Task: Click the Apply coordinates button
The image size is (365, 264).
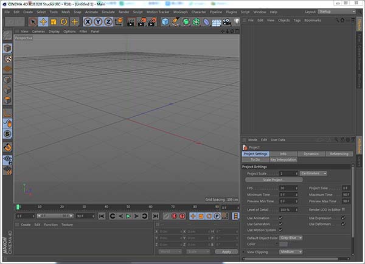Action: pyautogui.click(x=226, y=252)
